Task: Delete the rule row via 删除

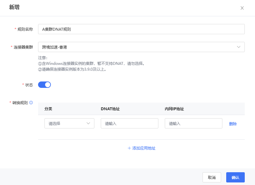Action: (x=233, y=124)
